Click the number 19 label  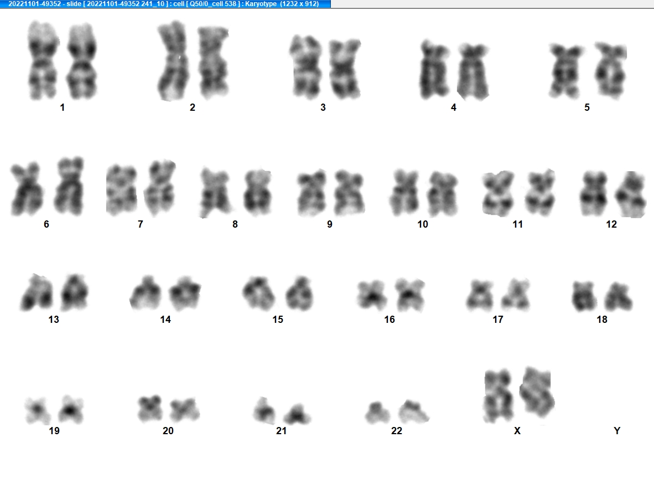pos(54,430)
